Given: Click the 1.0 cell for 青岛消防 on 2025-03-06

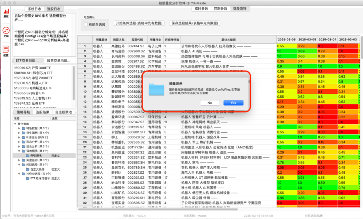Looking at the screenshot, I should click(287, 51).
